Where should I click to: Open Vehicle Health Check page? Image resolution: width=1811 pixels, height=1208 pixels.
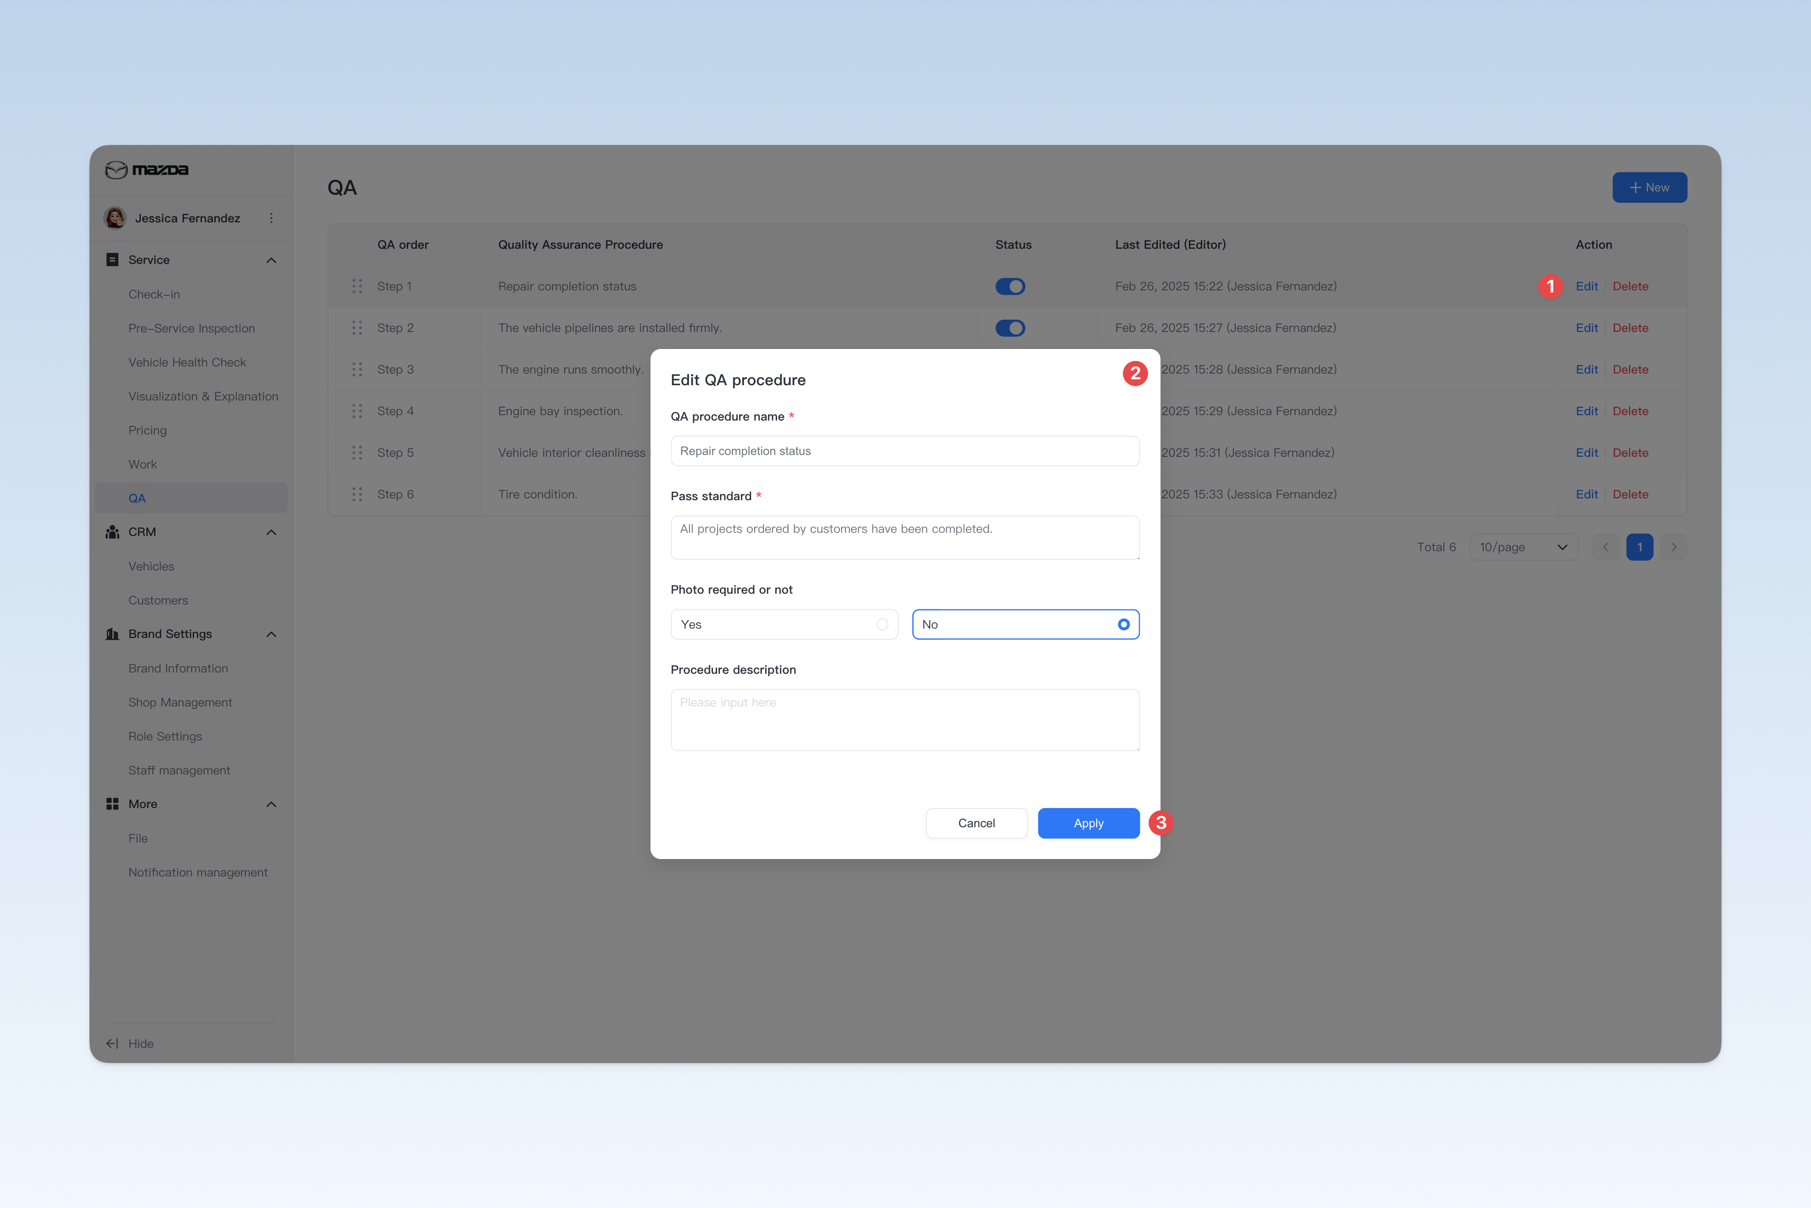(187, 362)
